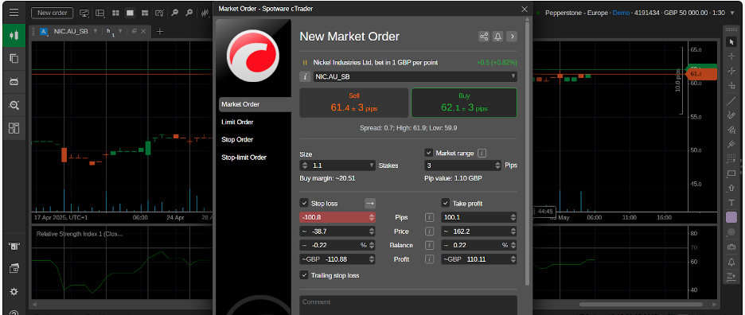Click the Pips row info icon
Image resolution: width=745 pixels, height=315 pixels.
tap(430, 217)
